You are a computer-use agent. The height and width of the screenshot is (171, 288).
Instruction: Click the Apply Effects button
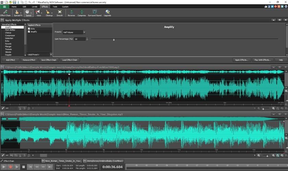[x=241, y=60]
